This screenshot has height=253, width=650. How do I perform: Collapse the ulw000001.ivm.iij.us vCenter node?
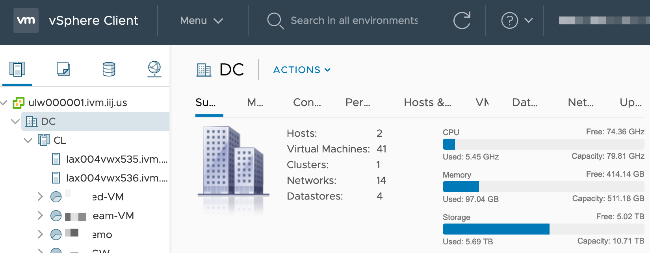(4, 103)
